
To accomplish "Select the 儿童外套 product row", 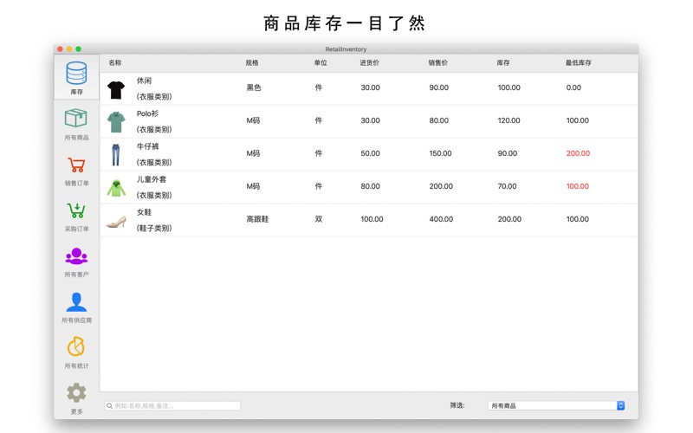I will click(x=346, y=187).
